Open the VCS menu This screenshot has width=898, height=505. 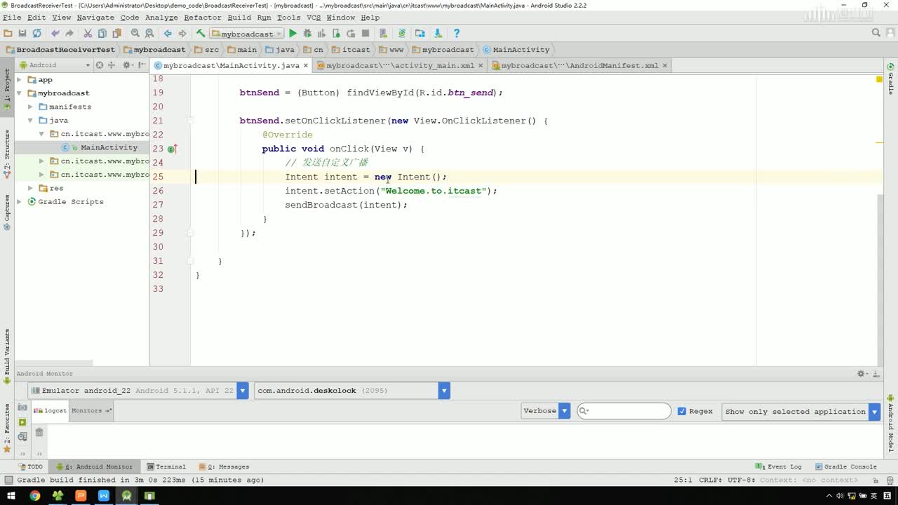[313, 18]
